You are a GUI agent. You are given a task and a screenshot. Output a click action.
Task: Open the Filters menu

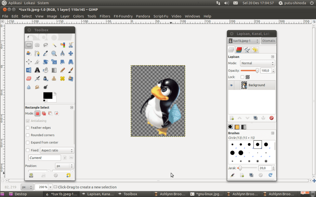pos(105,16)
